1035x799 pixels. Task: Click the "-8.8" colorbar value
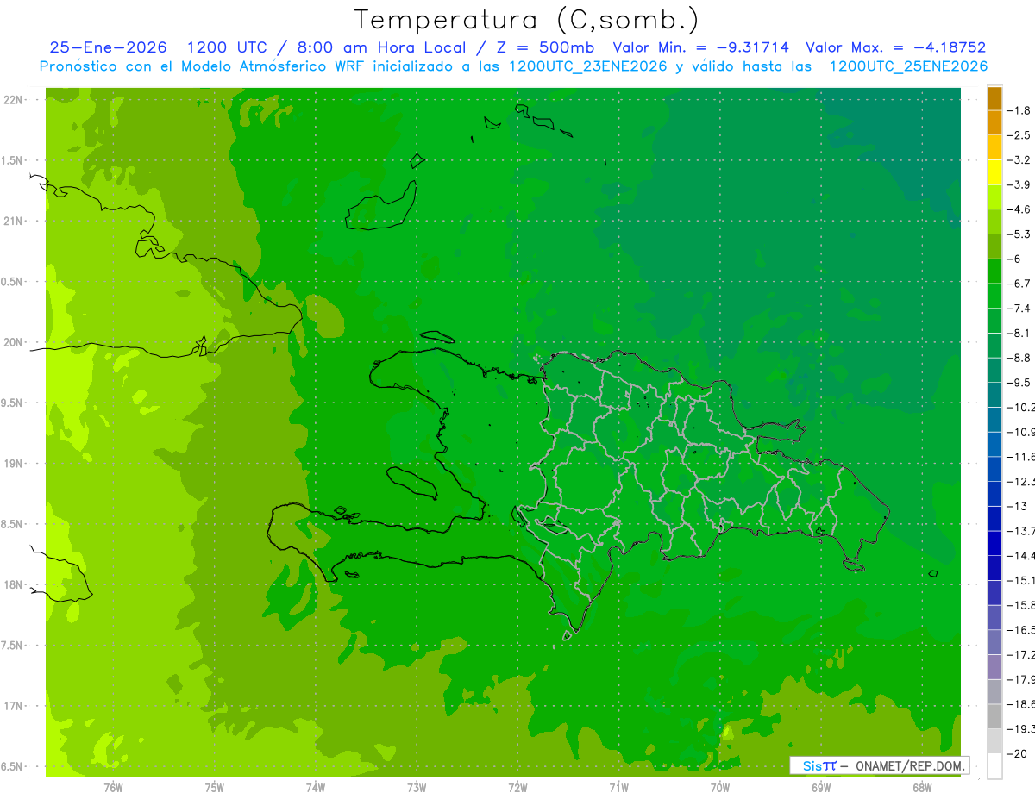click(1019, 358)
